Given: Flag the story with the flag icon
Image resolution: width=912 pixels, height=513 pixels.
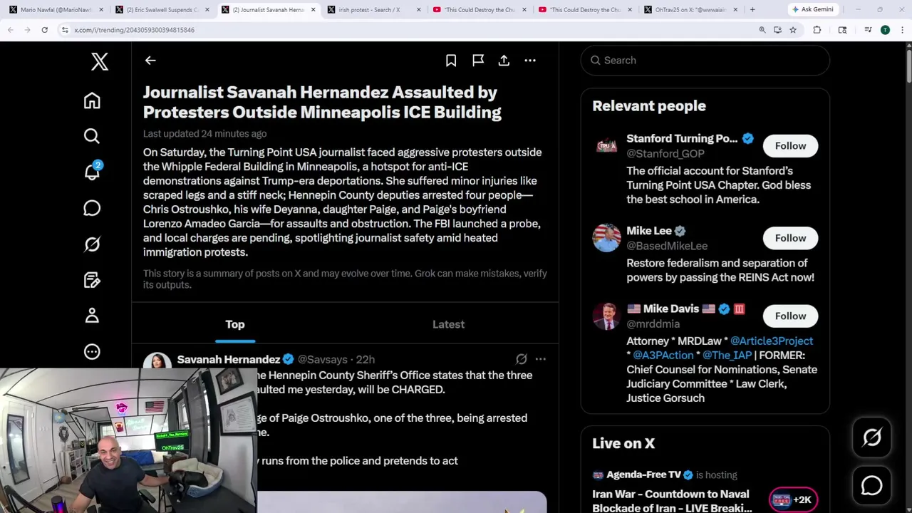Looking at the screenshot, I should pos(478,61).
